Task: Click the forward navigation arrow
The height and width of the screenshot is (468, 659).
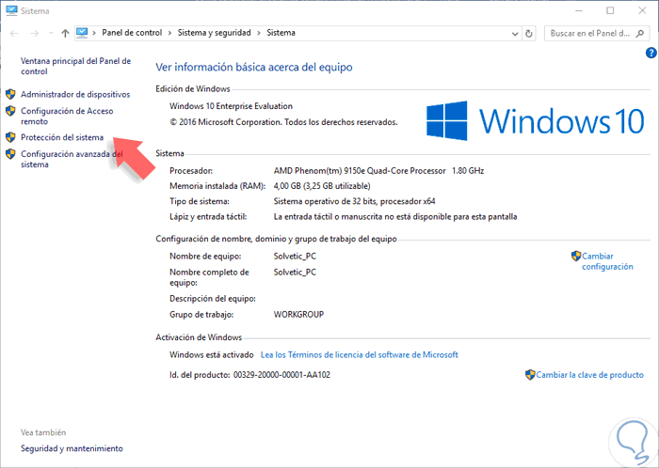Action: [35, 33]
